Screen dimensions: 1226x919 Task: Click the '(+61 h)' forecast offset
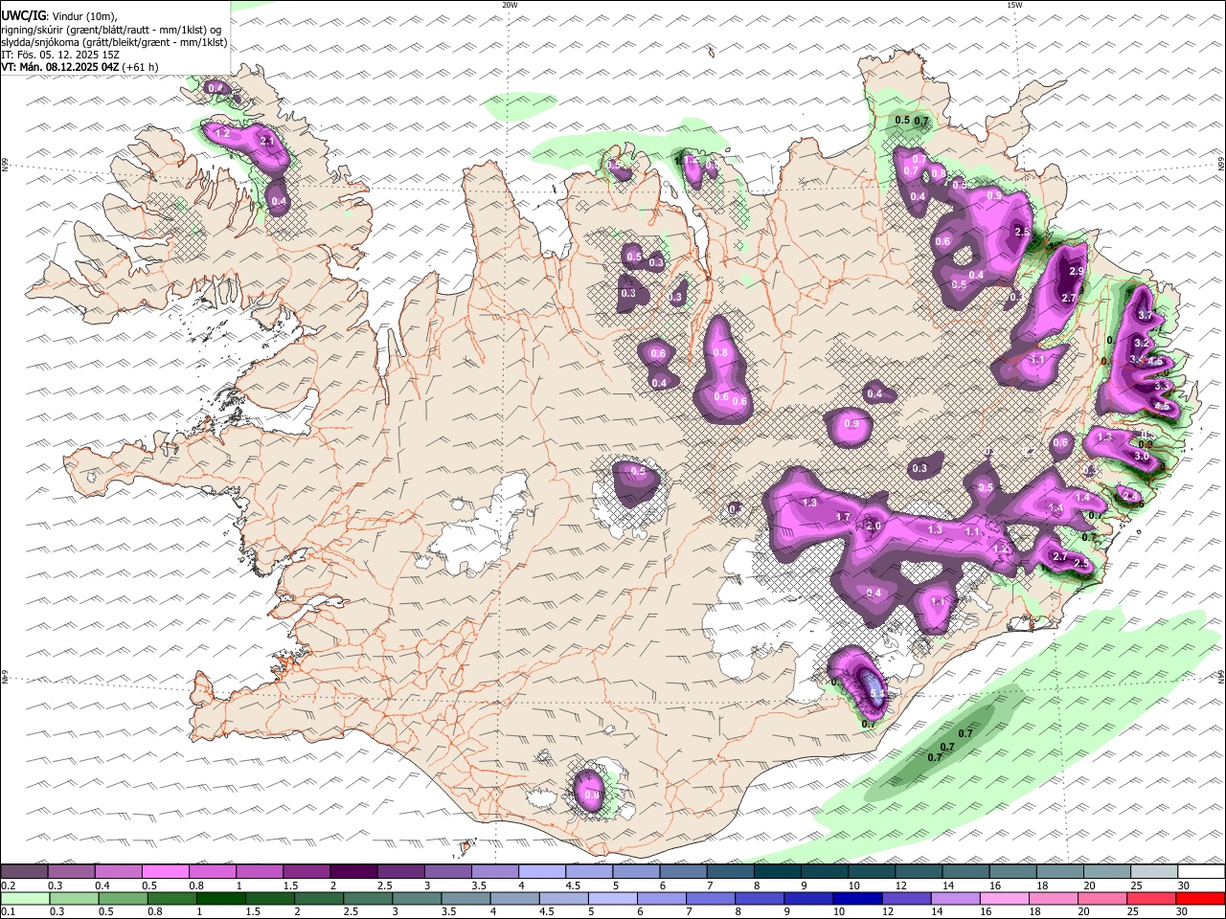pos(140,67)
